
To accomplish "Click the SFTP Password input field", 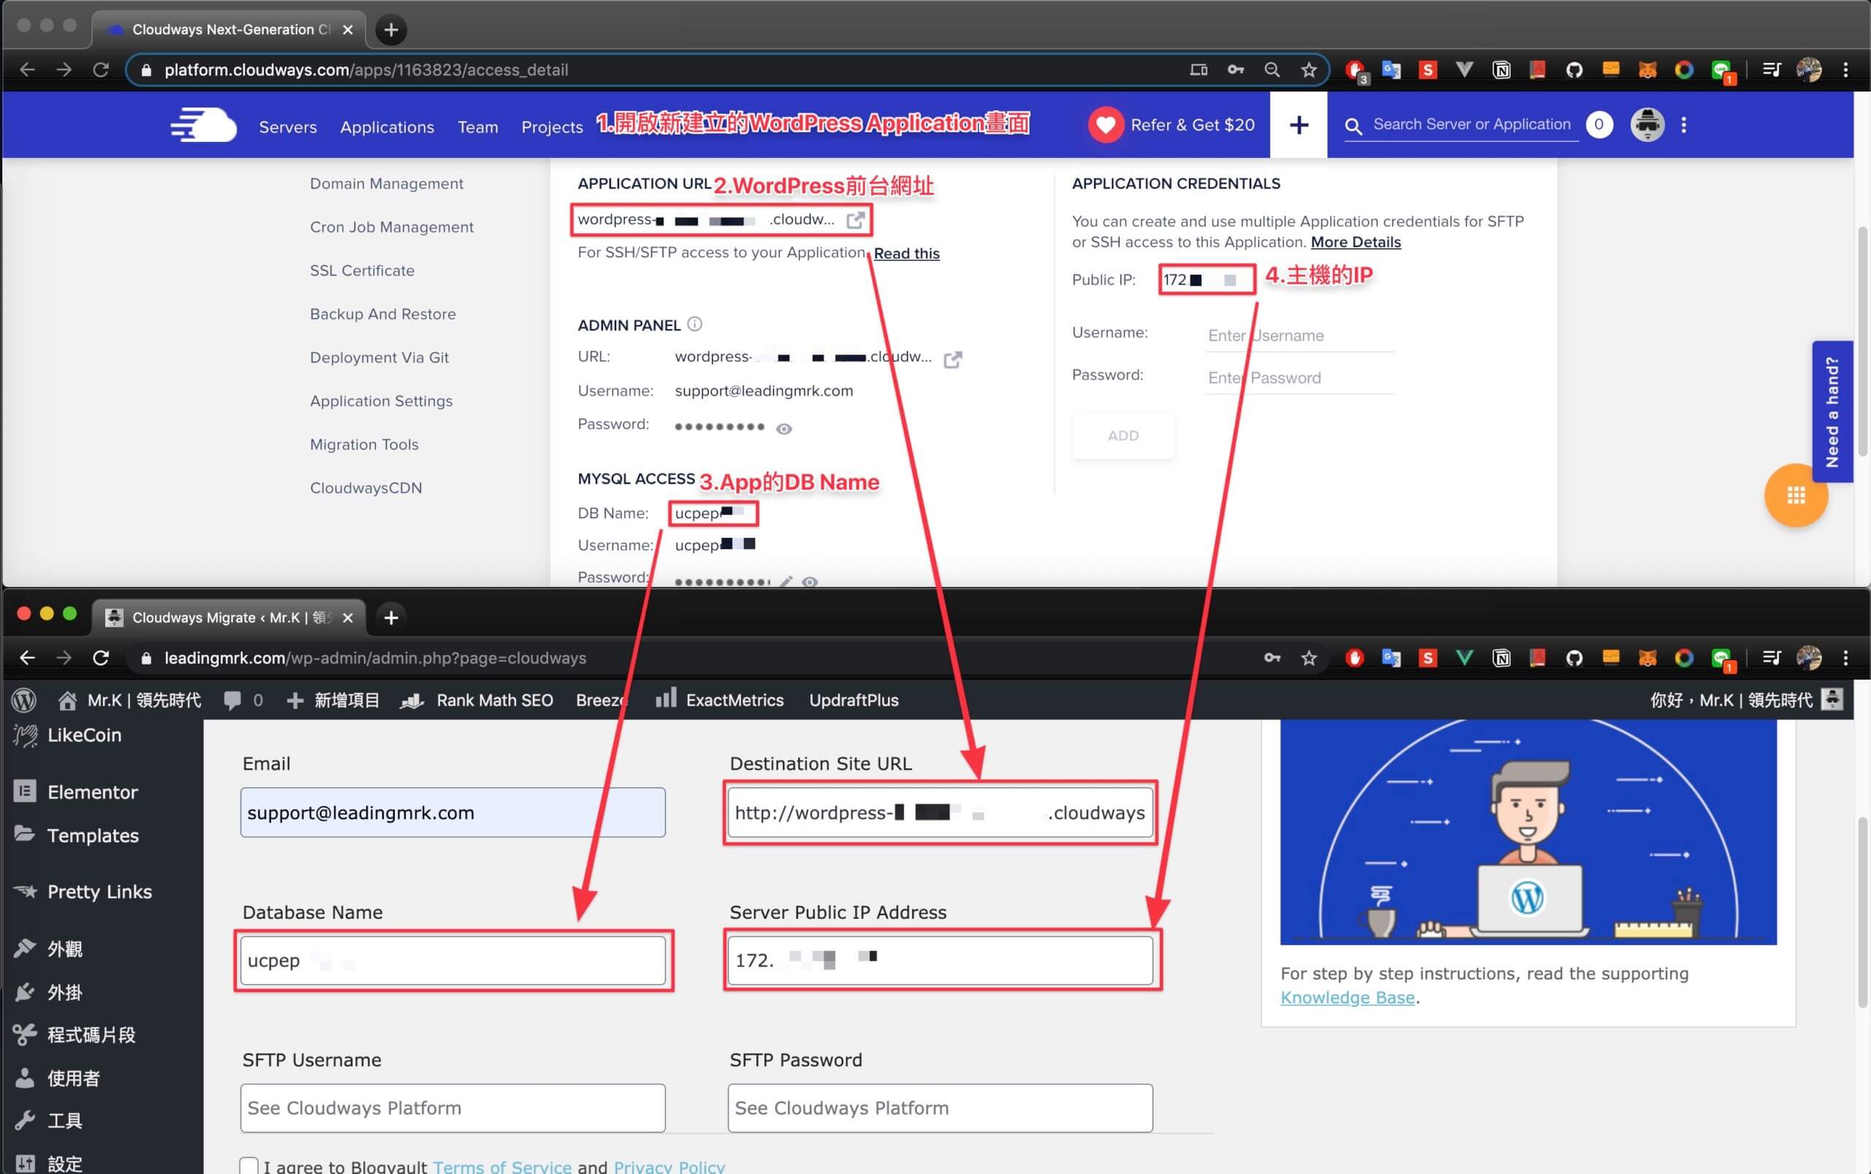I will (x=940, y=1108).
